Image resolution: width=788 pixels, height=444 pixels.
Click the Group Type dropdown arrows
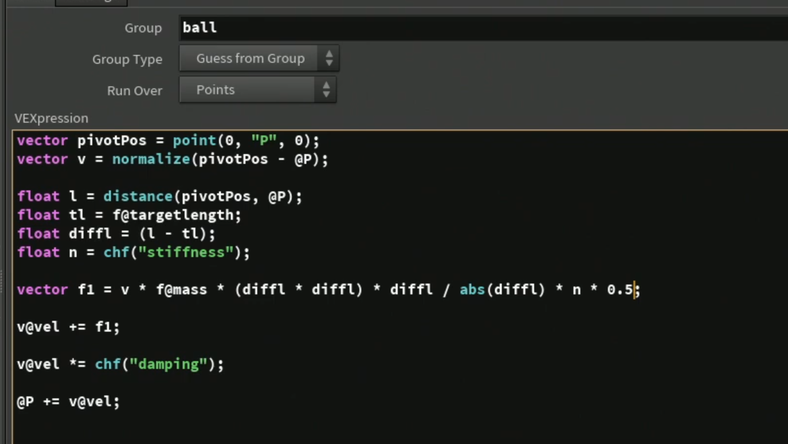coord(329,58)
